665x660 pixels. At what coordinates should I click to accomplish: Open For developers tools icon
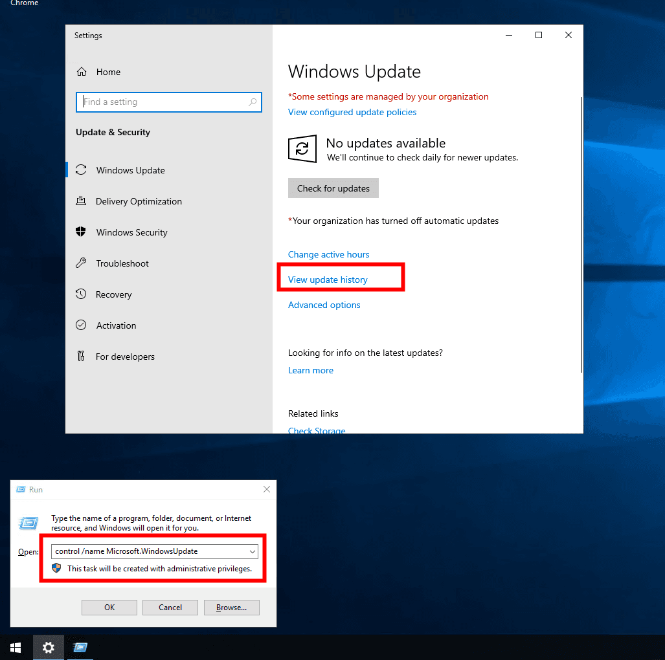(82, 357)
